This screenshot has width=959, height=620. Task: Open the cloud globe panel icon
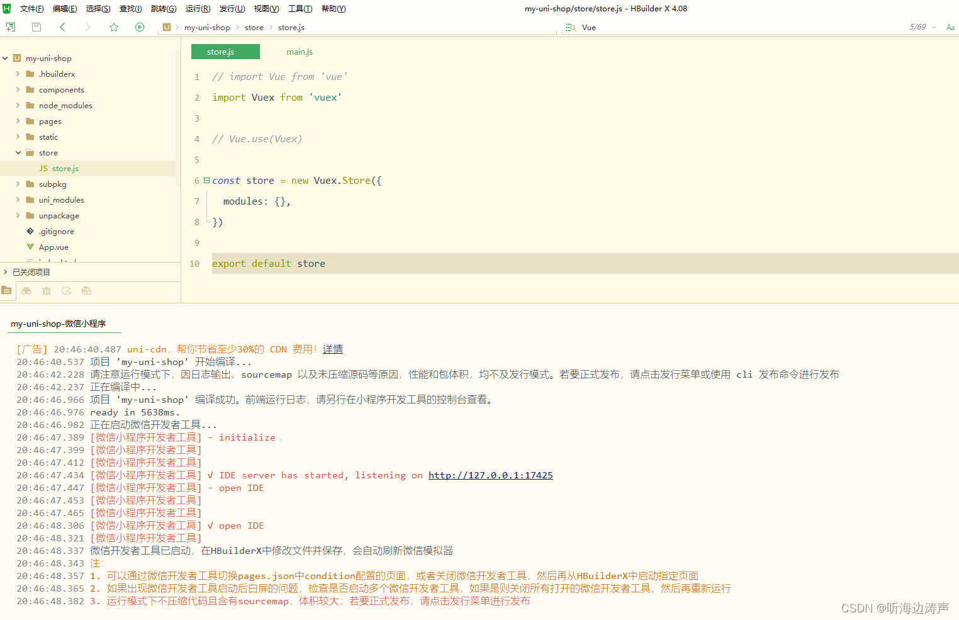click(87, 291)
